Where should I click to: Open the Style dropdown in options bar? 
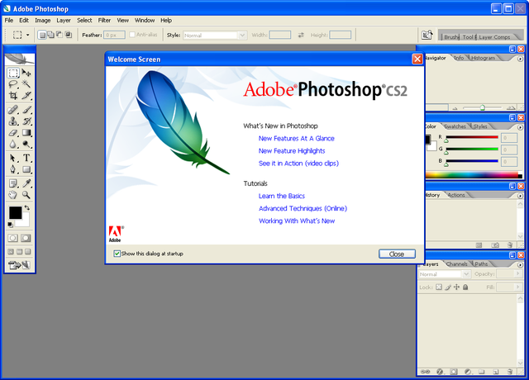(242, 35)
